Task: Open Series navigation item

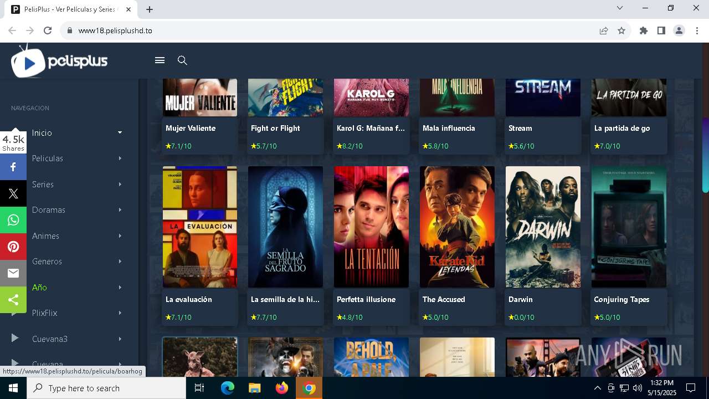Action: pyautogui.click(x=43, y=184)
